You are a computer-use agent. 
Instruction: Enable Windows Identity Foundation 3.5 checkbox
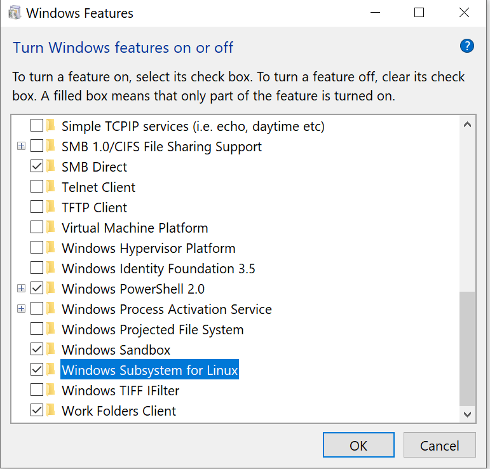point(37,268)
